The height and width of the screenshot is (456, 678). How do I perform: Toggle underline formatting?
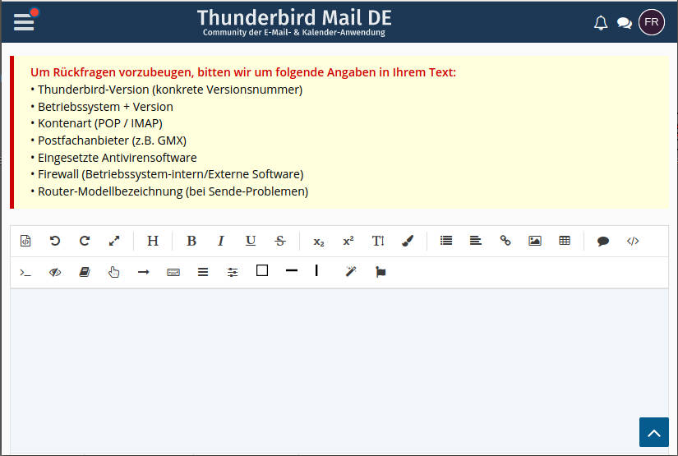click(251, 241)
